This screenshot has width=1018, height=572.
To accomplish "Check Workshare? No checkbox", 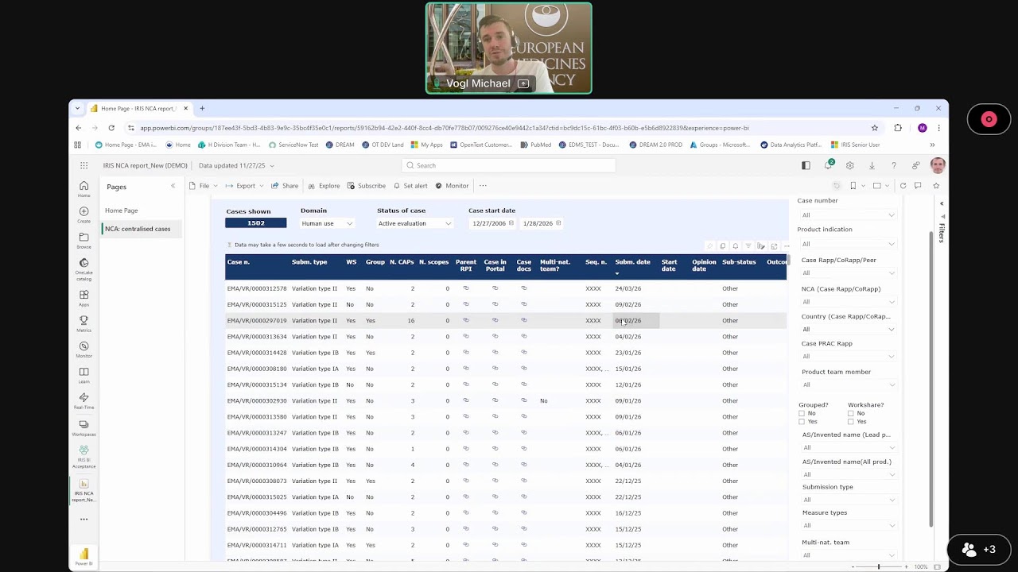I will click(x=851, y=413).
